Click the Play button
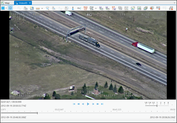177x123 pixels. (88, 104)
